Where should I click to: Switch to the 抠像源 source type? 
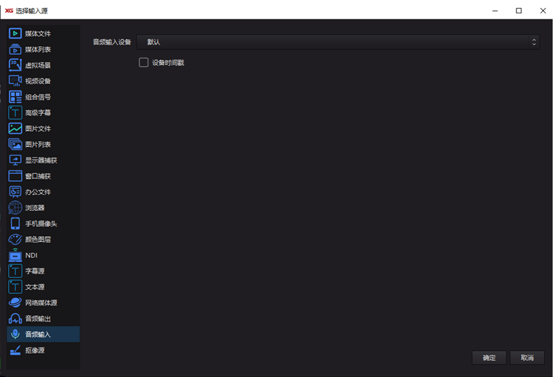pos(43,350)
